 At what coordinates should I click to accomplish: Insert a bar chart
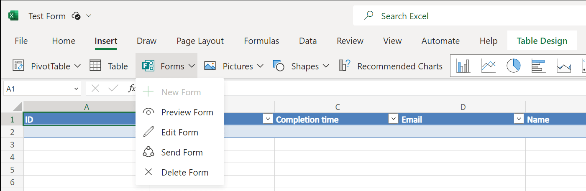click(538, 66)
